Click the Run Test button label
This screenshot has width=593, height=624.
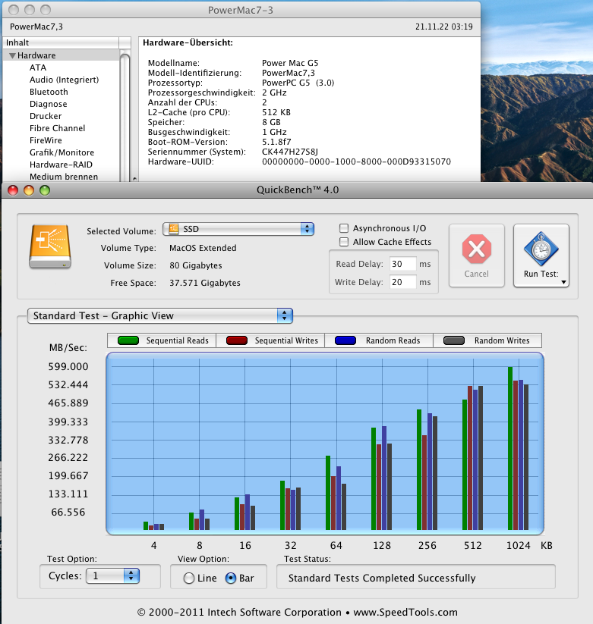tap(541, 274)
